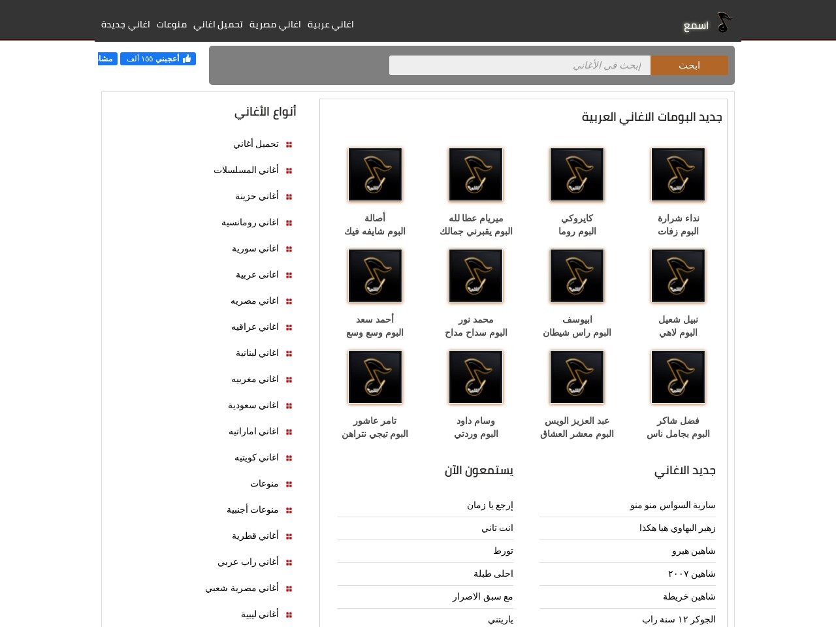Viewport: 836px width, 627px height.
Task: Open the song سارية السواس منو منو
Action: tap(673, 505)
